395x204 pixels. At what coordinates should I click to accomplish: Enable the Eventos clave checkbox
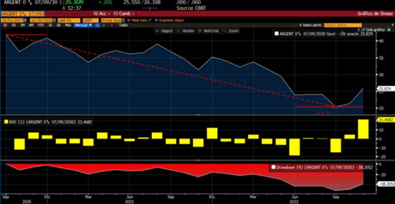point(157,20)
